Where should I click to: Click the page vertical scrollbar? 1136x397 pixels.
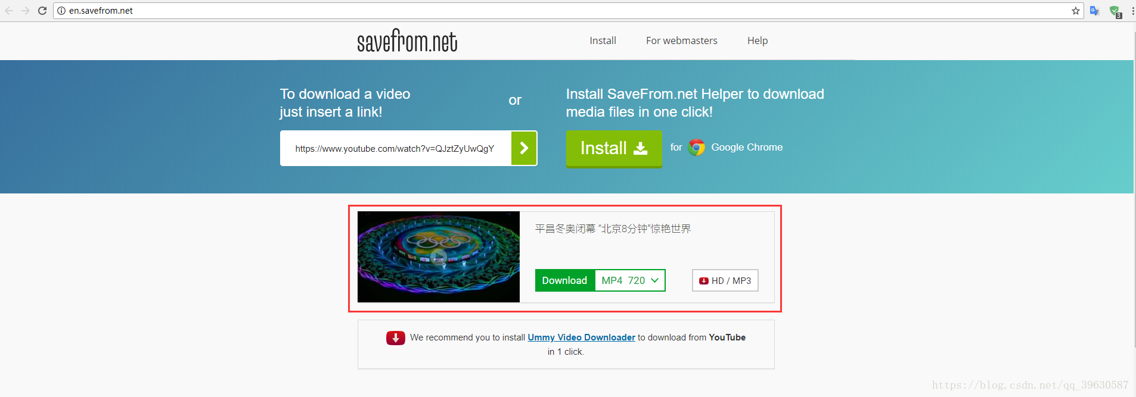[1134, 190]
